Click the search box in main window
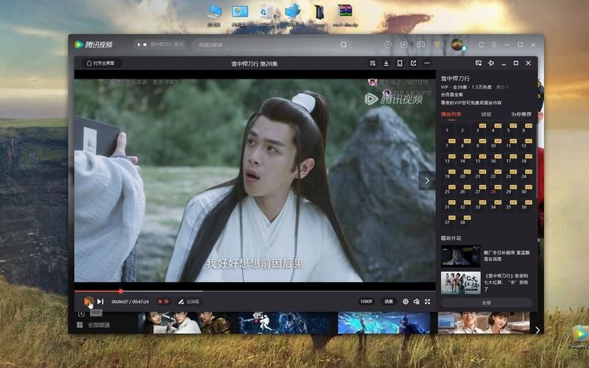The width and height of the screenshot is (589, 368). click(x=271, y=45)
